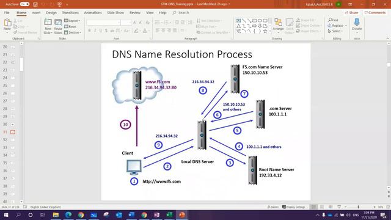391x220 pixels.
Task: Align text left in Paragraph group
Action: 158,31
